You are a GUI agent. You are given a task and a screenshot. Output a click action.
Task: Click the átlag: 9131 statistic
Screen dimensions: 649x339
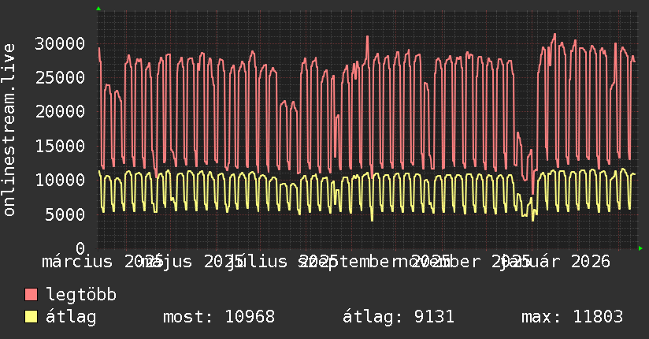pyautogui.click(x=399, y=317)
